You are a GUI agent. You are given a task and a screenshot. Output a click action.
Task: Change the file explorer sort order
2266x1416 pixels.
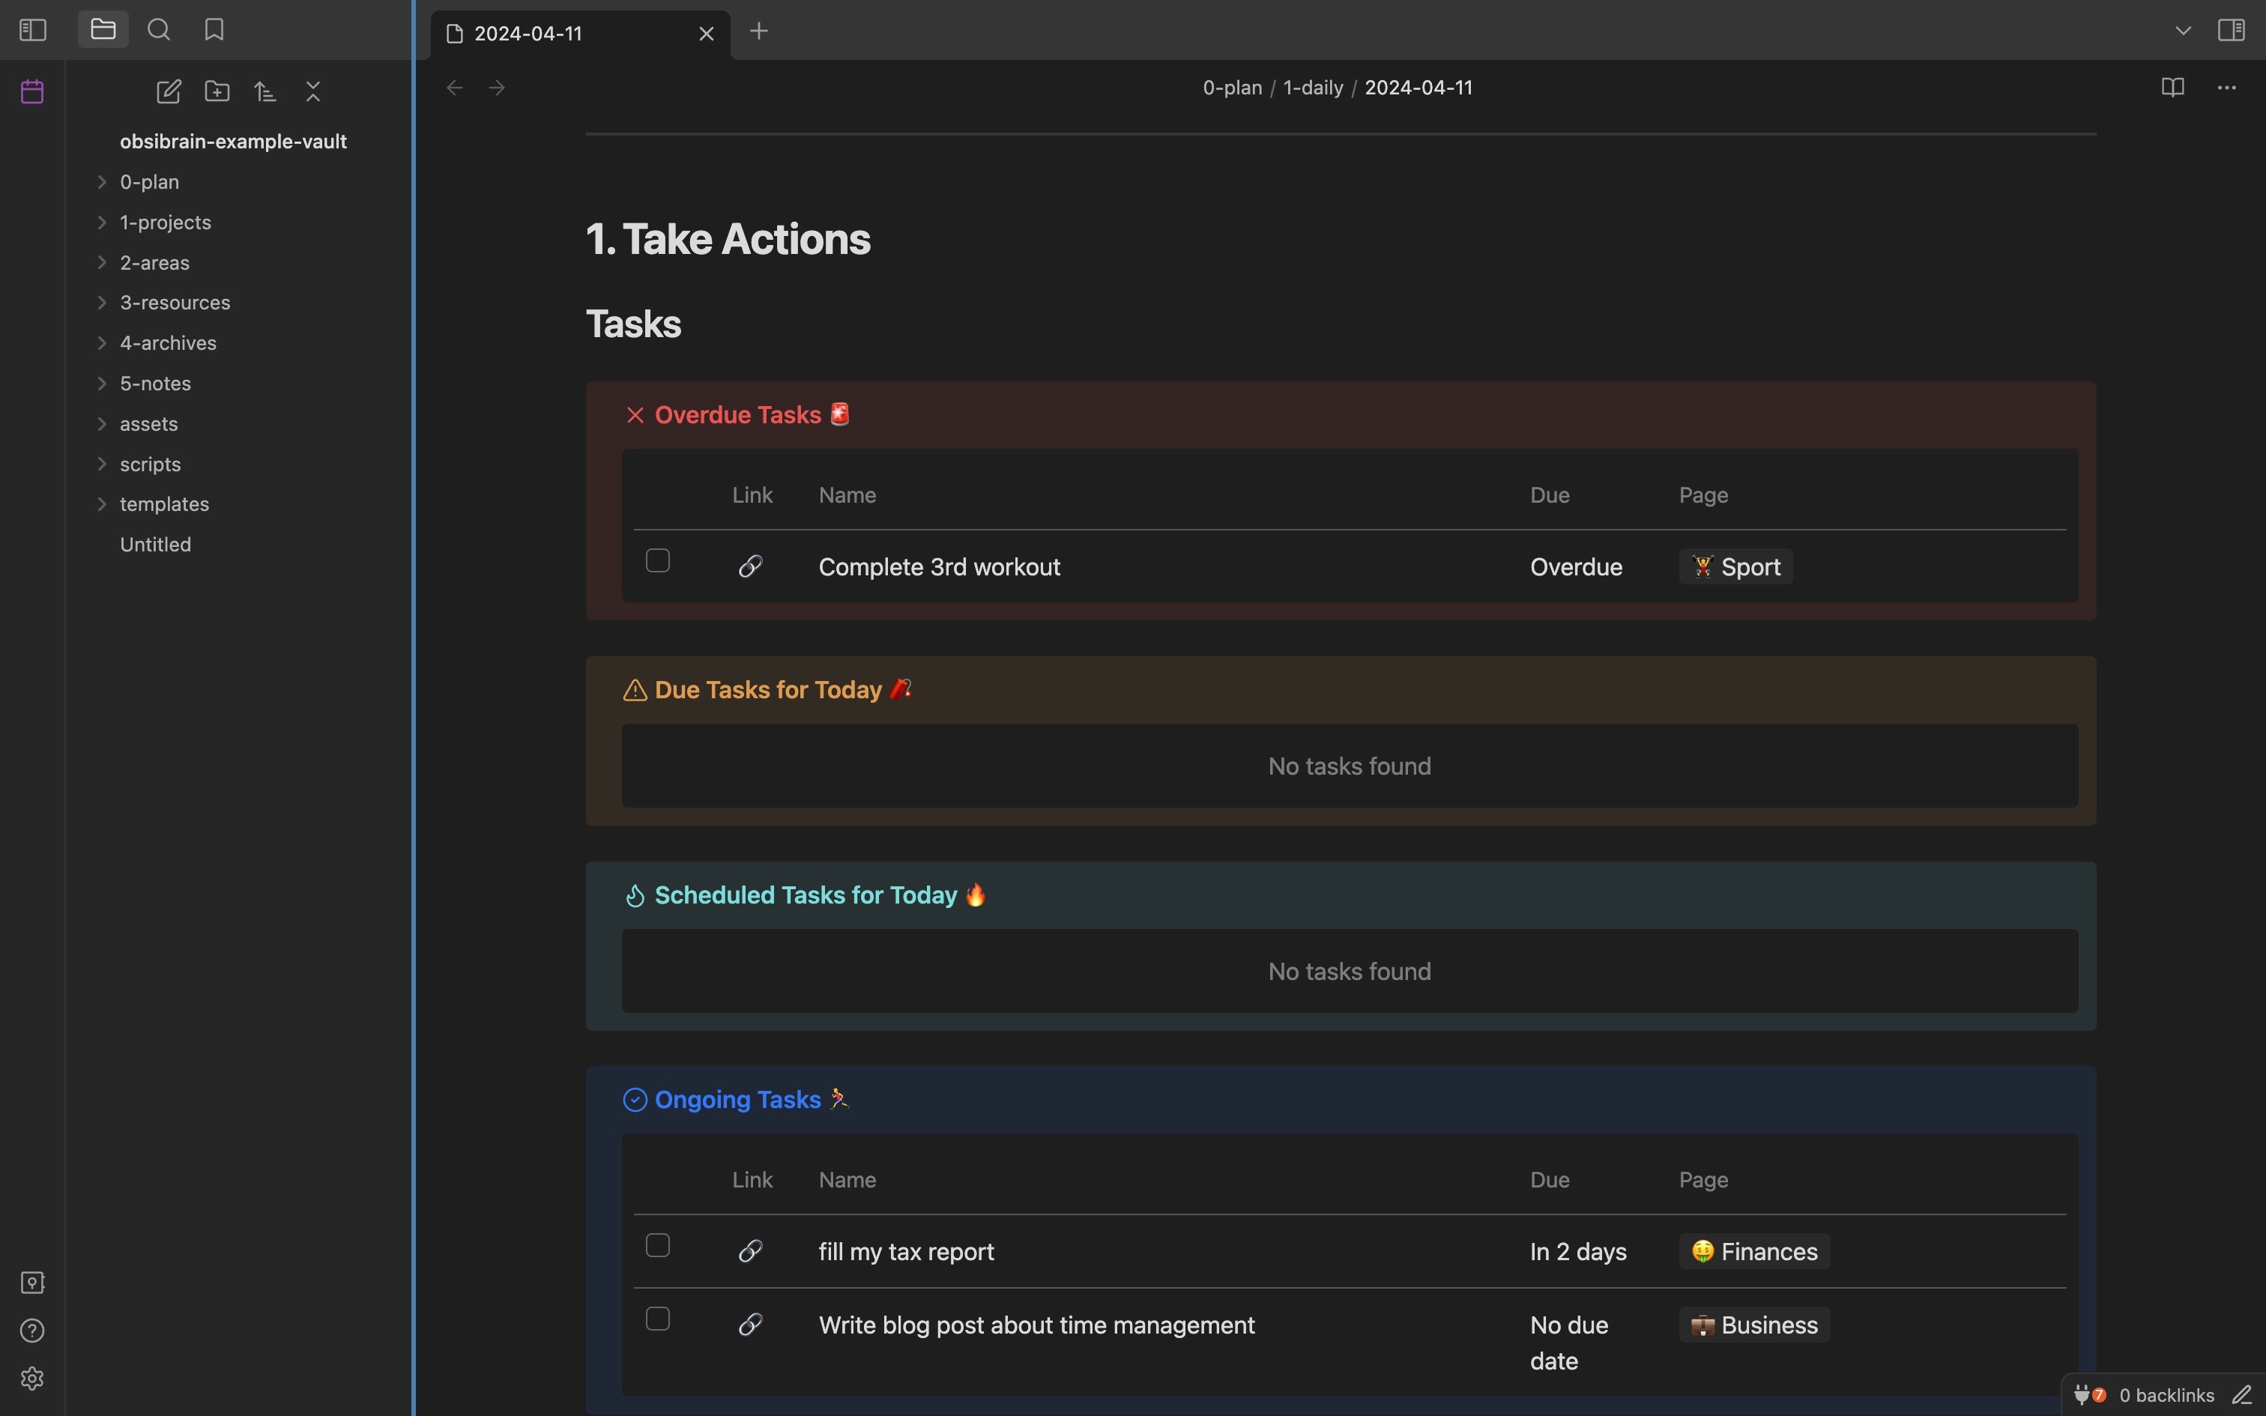click(265, 91)
